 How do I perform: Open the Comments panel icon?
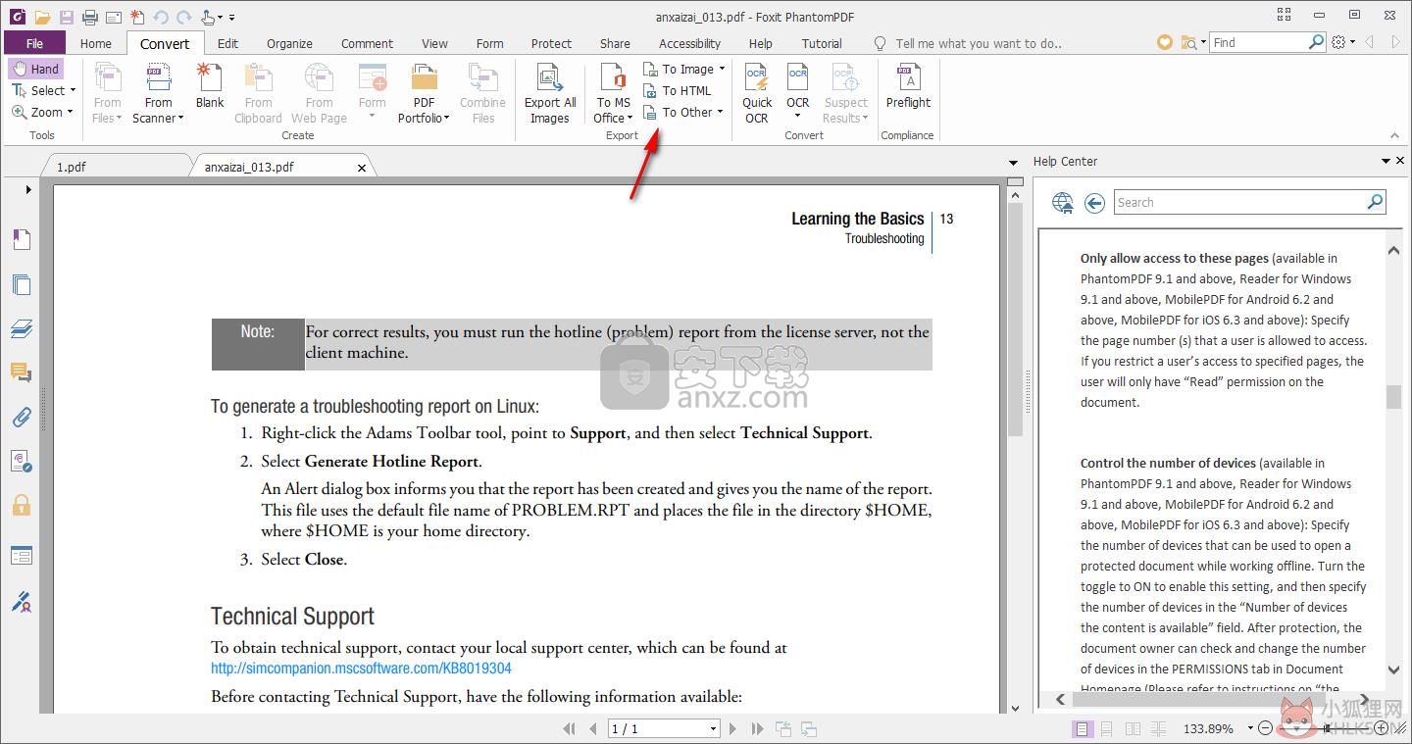[x=21, y=372]
